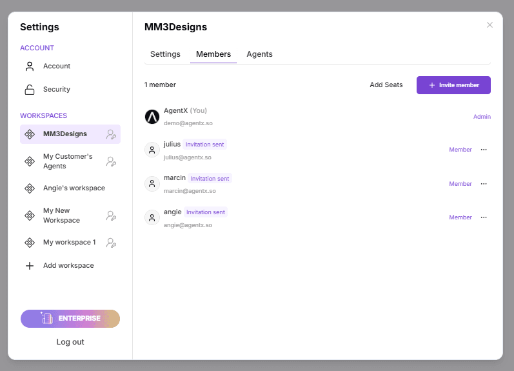Image resolution: width=514 pixels, height=371 pixels.
Task: Click the Angie's workspace diamond icon
Action: (x=30, y=188)
